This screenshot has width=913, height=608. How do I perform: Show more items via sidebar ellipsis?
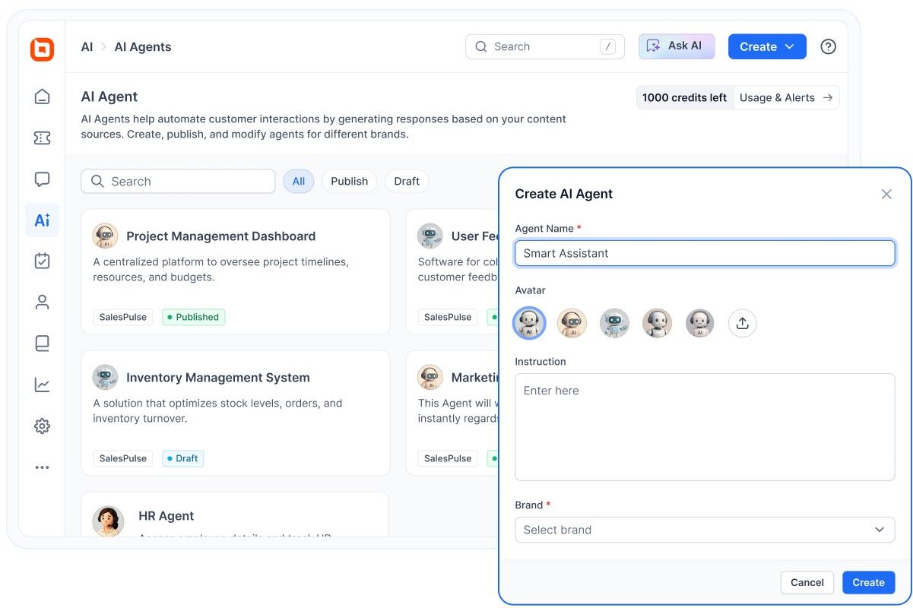click(x=43, y=467)
